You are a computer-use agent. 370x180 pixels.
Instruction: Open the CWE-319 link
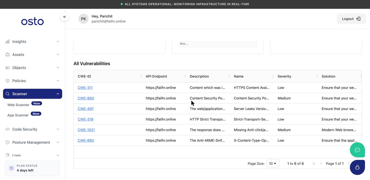pyautogui.click(x=85, y=119)
